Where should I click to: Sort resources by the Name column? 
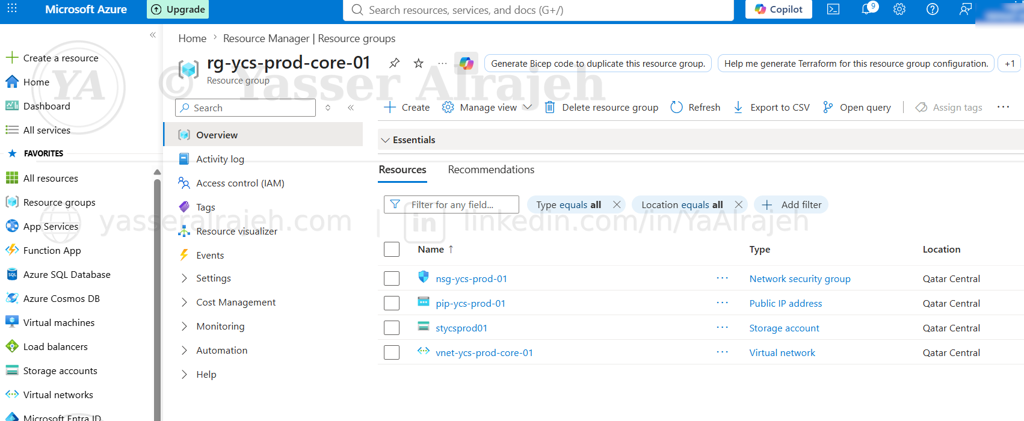[x=436, y=249]
